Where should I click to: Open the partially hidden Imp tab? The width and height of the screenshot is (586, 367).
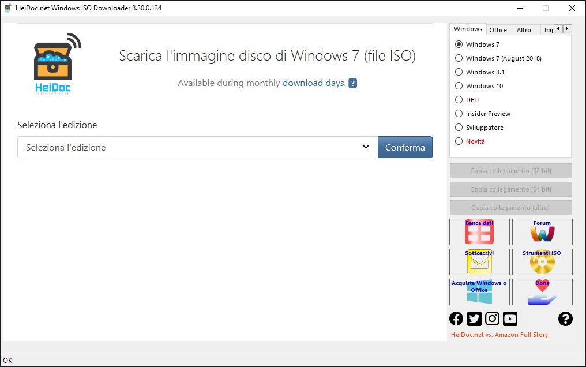tap(548, 30)
